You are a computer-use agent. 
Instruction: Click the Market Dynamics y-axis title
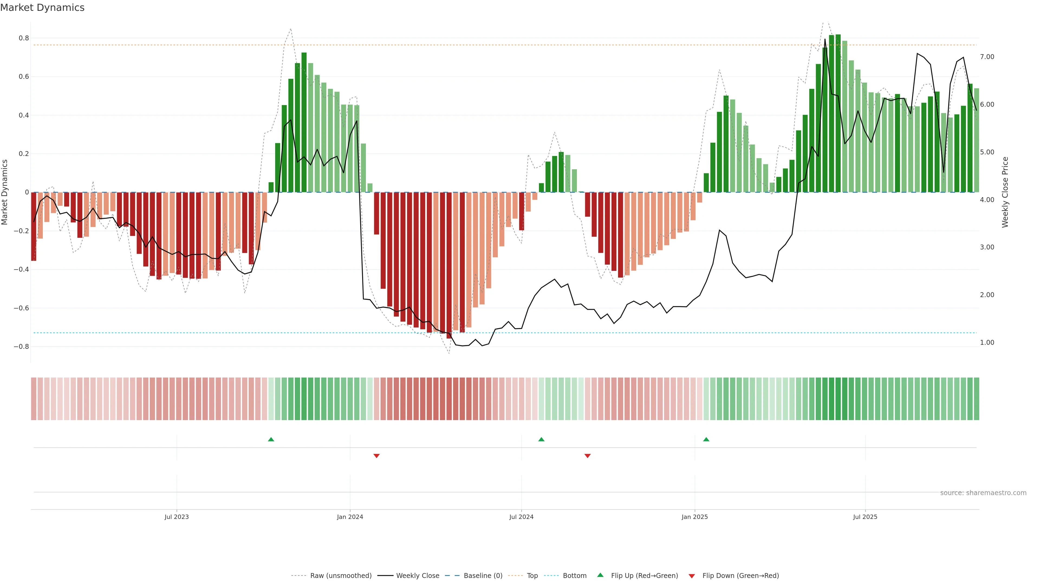tap(5, 192)
